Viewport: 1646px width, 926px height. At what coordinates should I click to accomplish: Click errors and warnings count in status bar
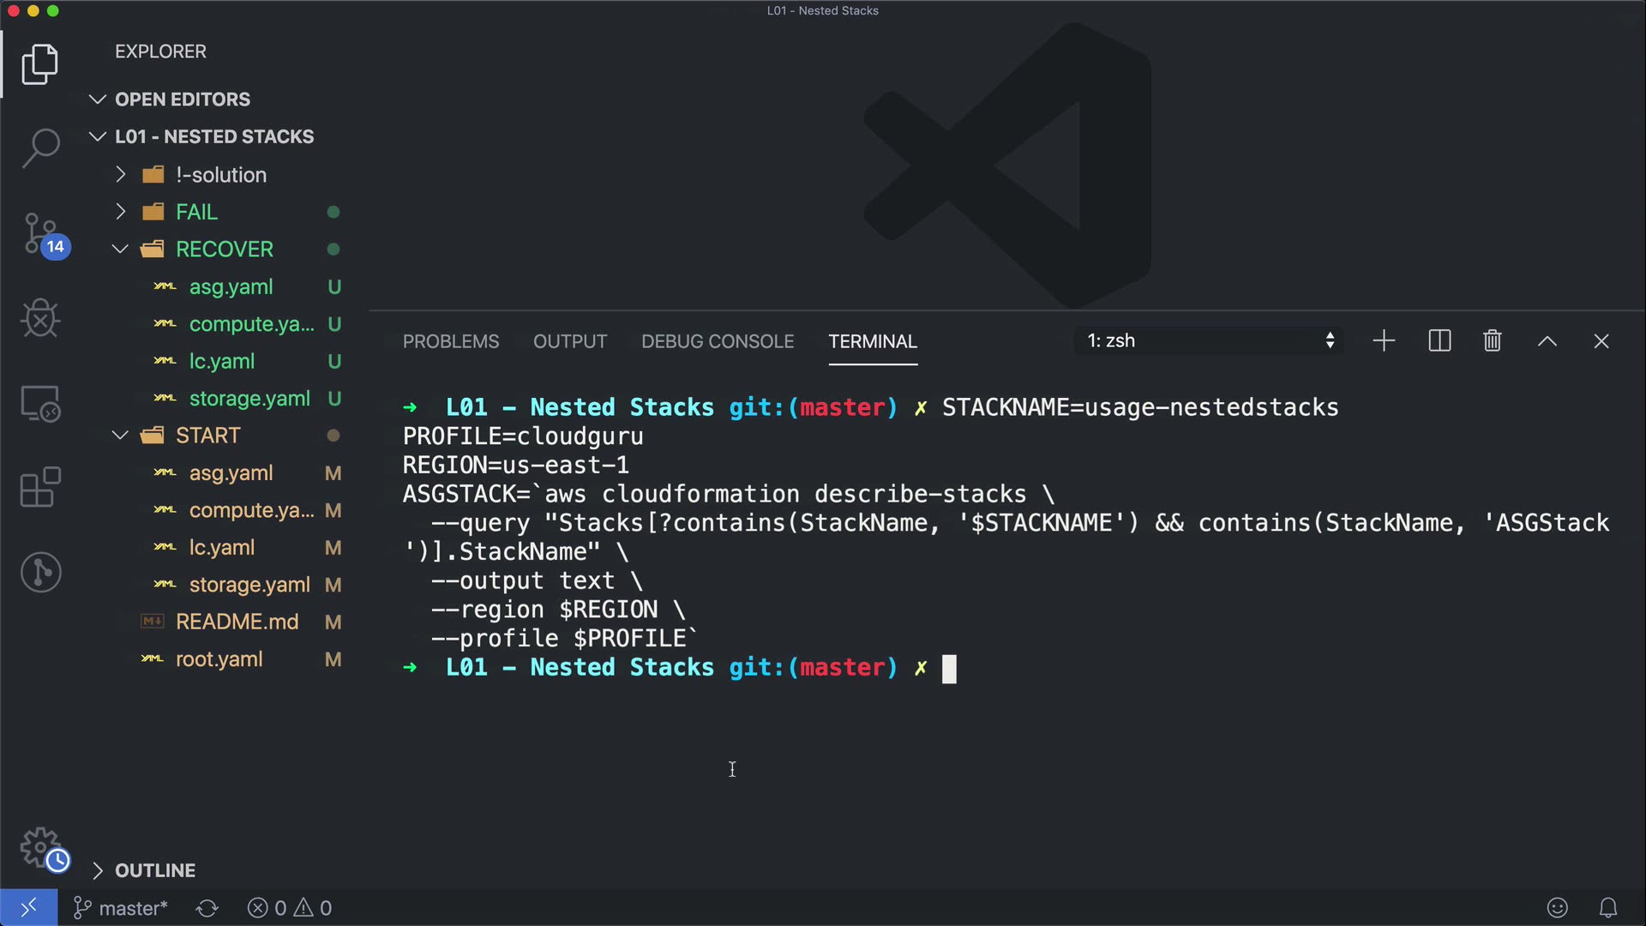point(290,908)
